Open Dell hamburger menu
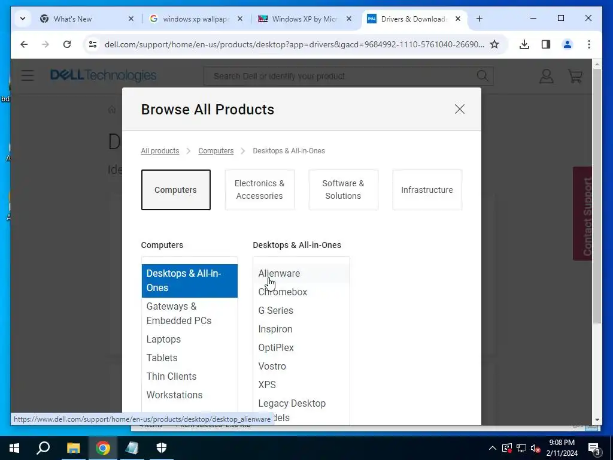Image resolution: width=613 pixels, height=460 pixels. [x=28, y=75]
